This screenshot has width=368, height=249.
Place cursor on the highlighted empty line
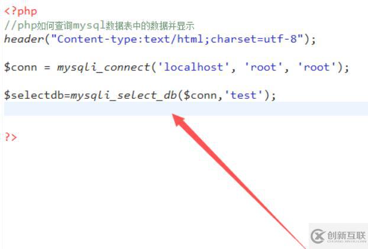(186, 109)
